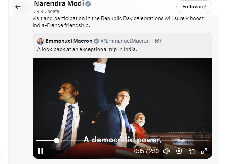Go back using the left arrow
This screenshot has width=227, height=164.
click(18, 7)
